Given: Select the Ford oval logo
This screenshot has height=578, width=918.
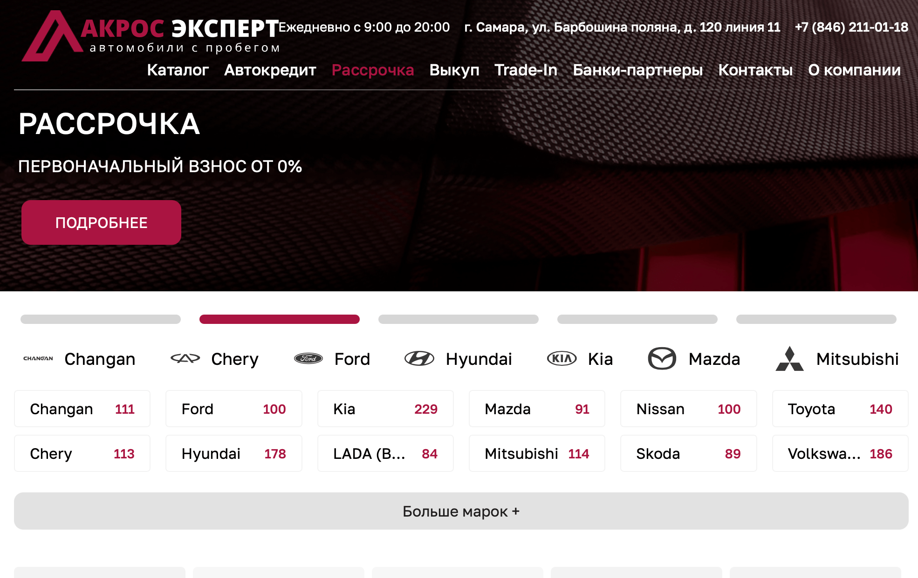Looking at the screenshot, I should tap(308, 358).
